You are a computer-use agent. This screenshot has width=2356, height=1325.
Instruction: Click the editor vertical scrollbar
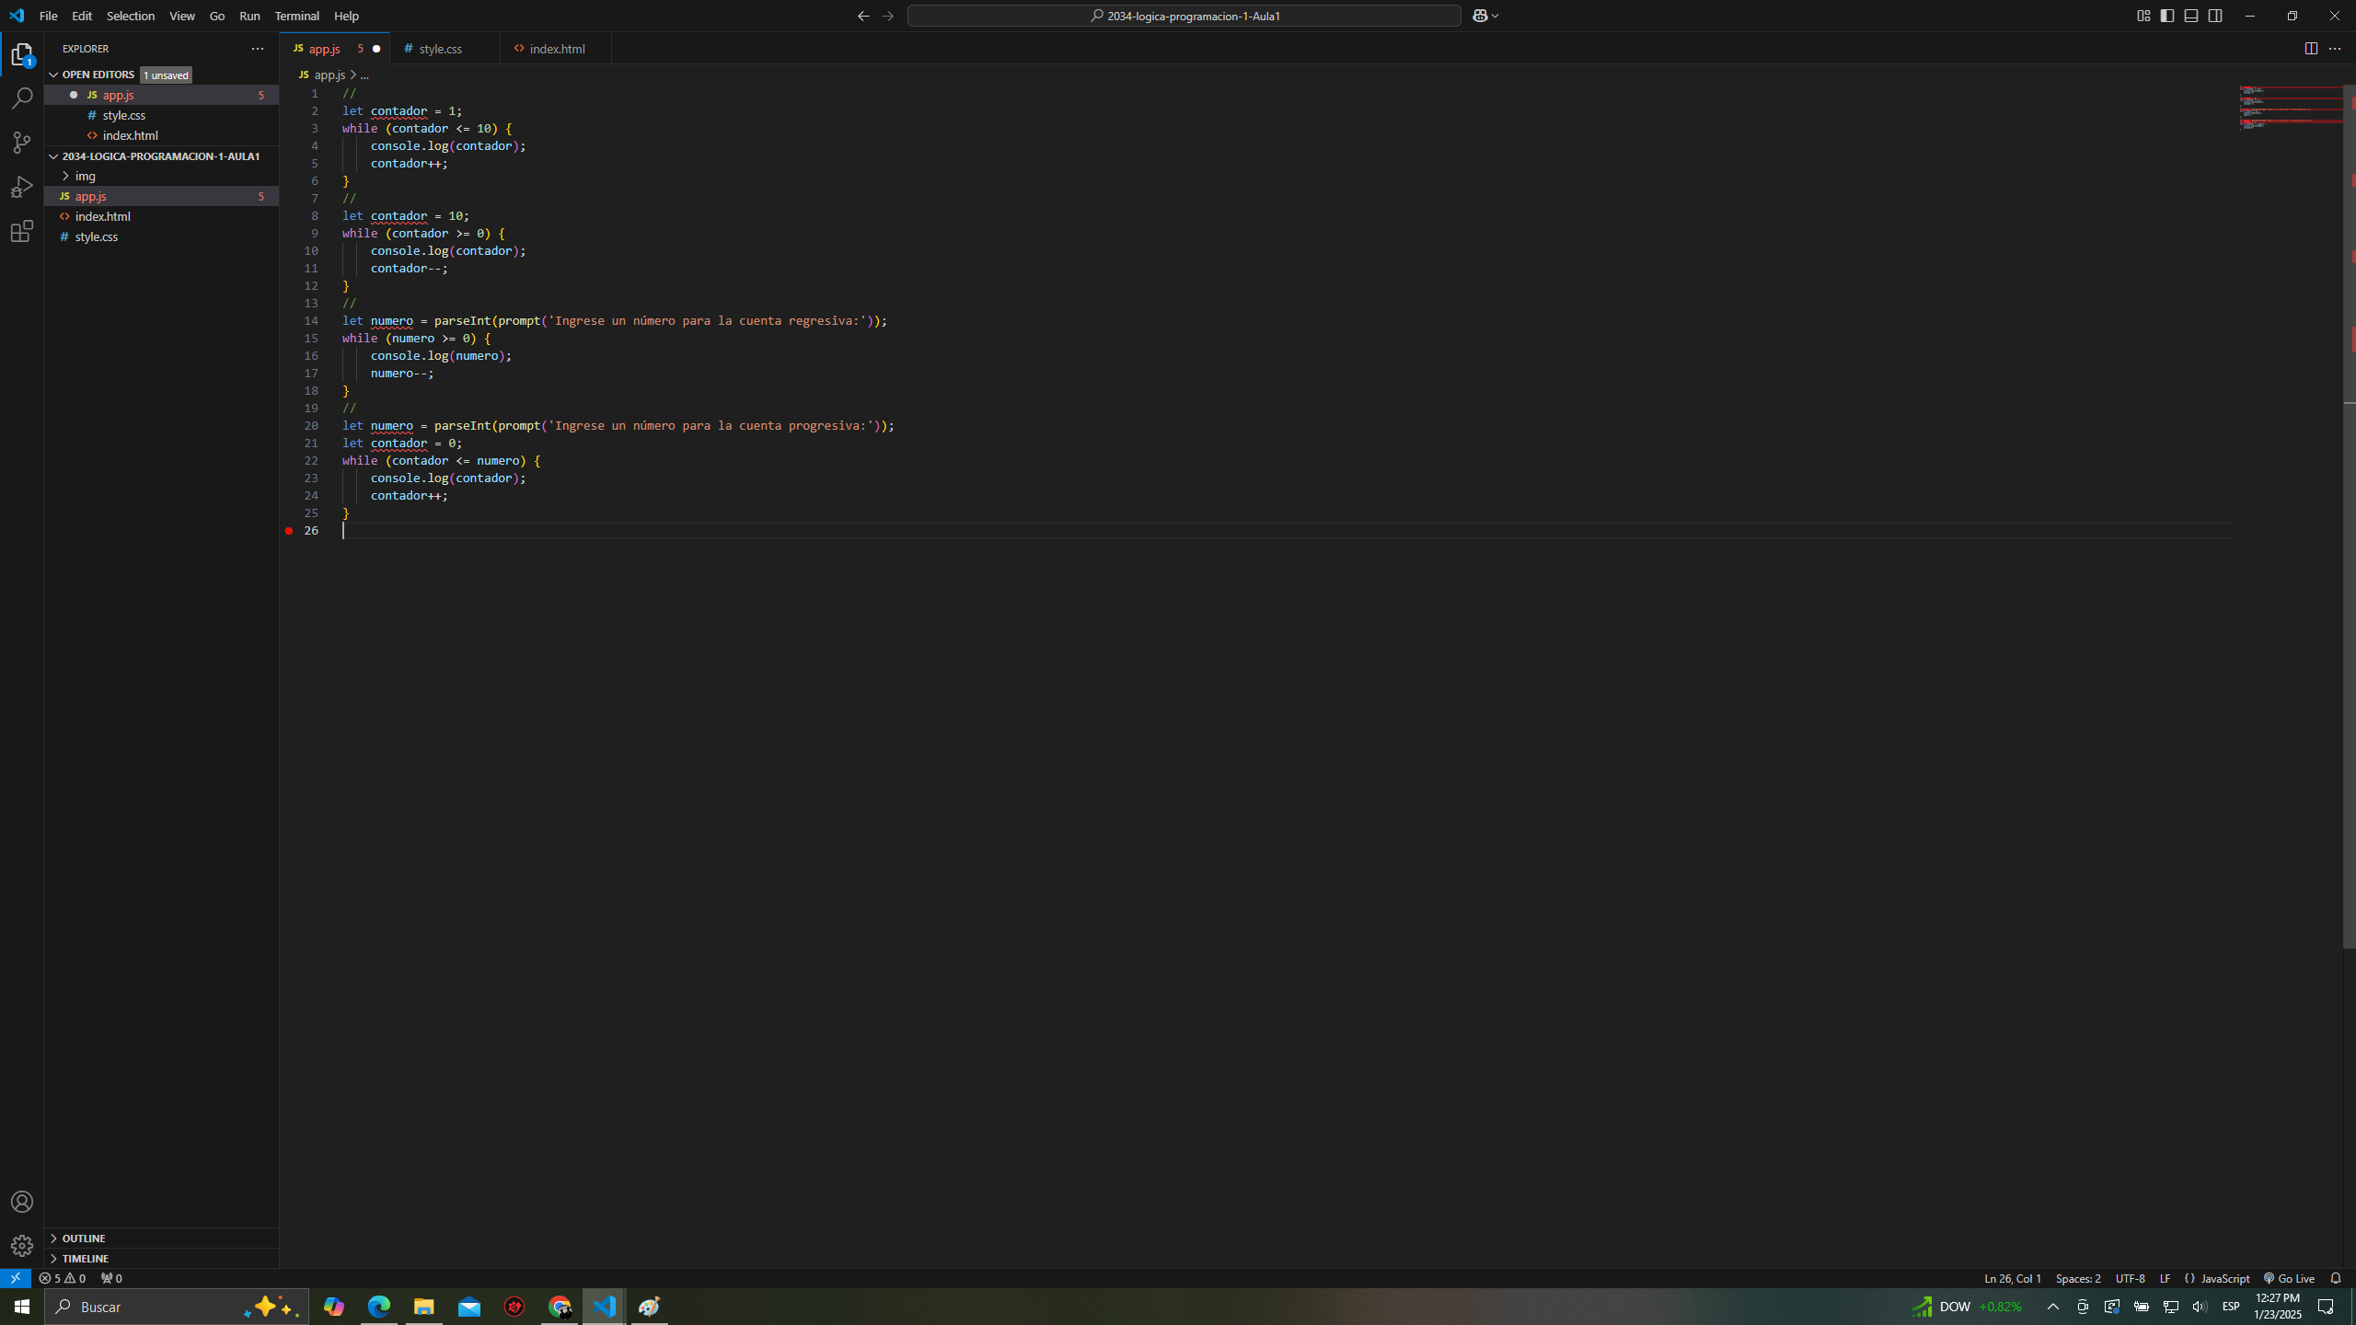(2349, 515)
